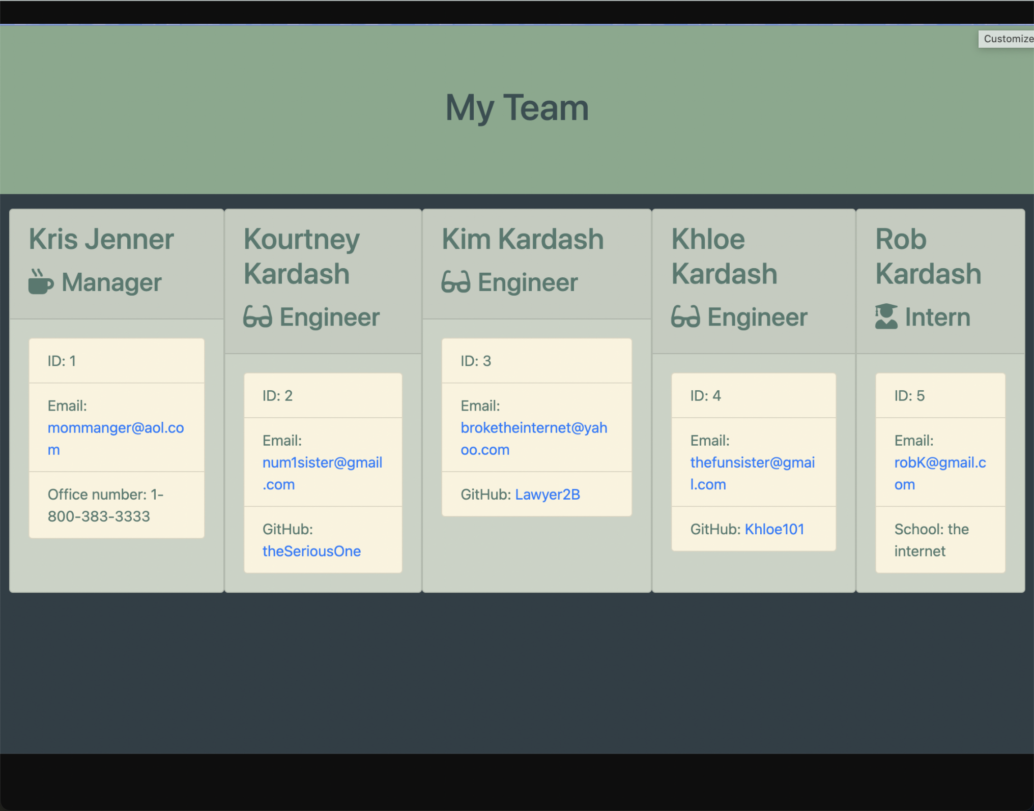Open the Lawyer2B GitHub link

click(547, 494)
